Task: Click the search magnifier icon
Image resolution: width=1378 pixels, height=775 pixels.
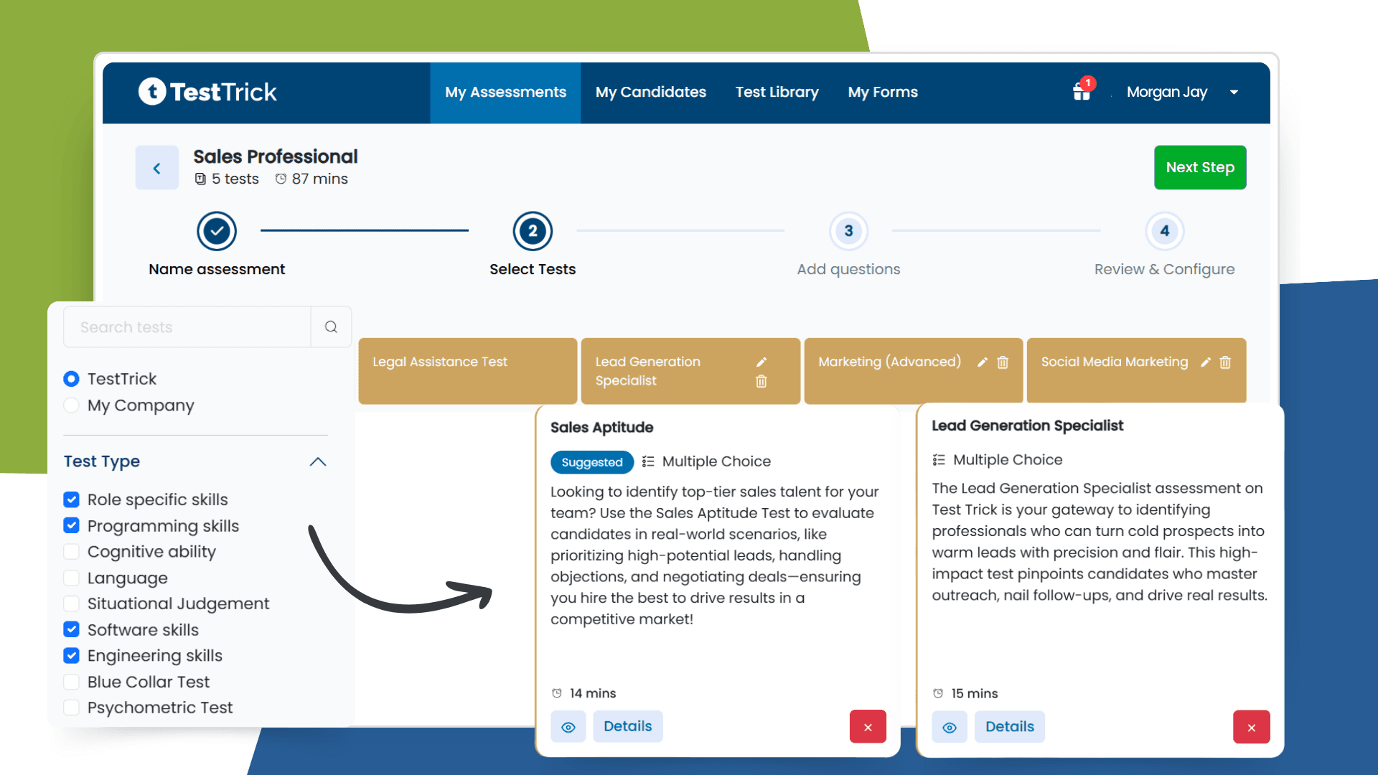Action: coord(331,327)
